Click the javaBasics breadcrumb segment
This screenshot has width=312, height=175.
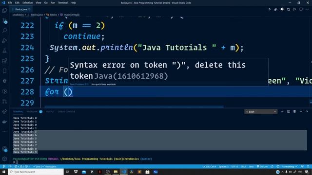(x=18, y=15)
